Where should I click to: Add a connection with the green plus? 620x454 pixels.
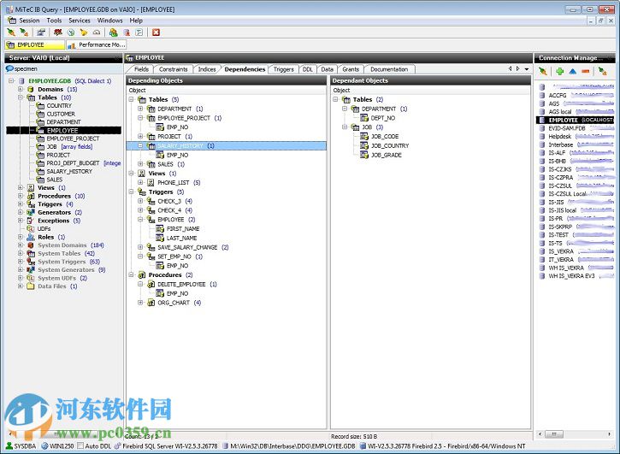(560, 72)
